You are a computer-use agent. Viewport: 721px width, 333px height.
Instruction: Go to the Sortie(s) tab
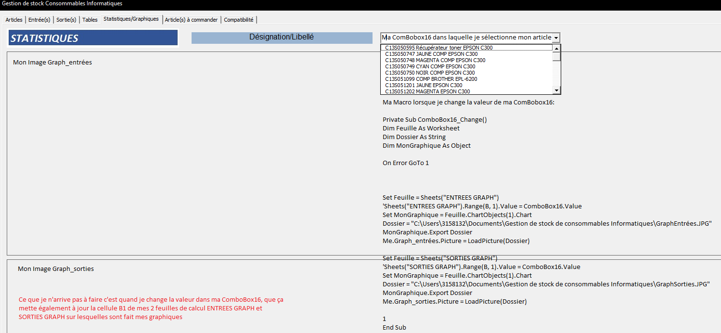[x=66, y=20]
